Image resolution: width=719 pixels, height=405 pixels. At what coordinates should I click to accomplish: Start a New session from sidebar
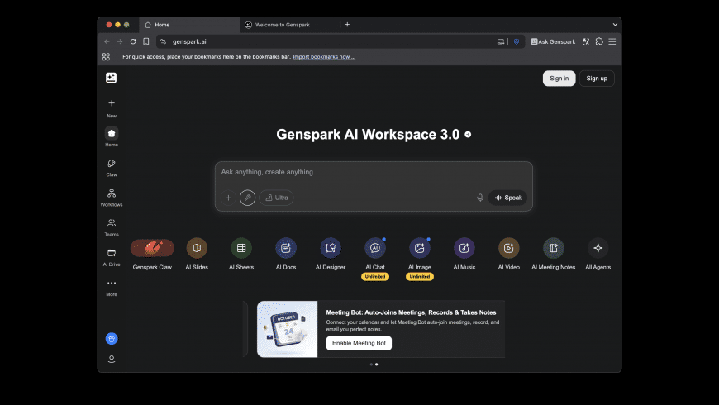(112, 108)
